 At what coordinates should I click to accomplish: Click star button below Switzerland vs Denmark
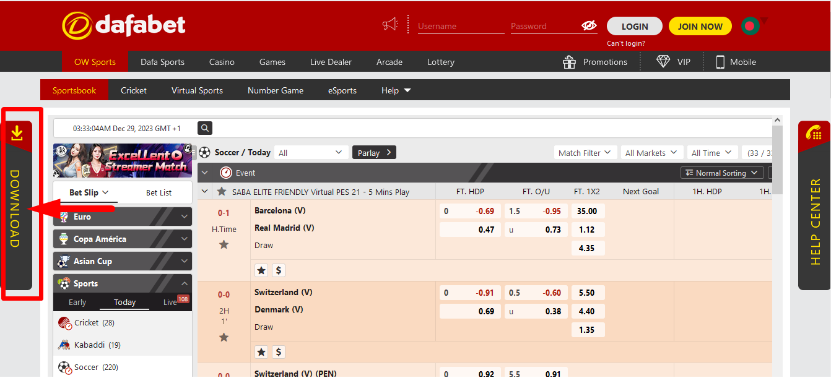click(x=261, y=352)
